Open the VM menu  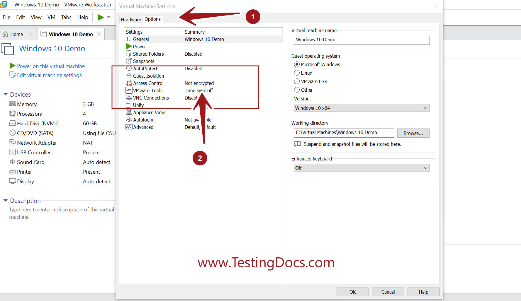(x=51, y=17)
